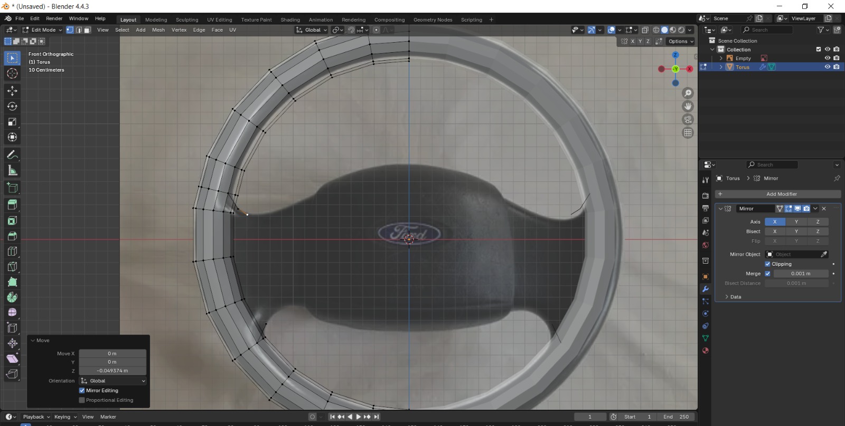Screen dimensions: 845x426
Task: Open the Modifiers wrench properties tab
Action: (705, 289)
